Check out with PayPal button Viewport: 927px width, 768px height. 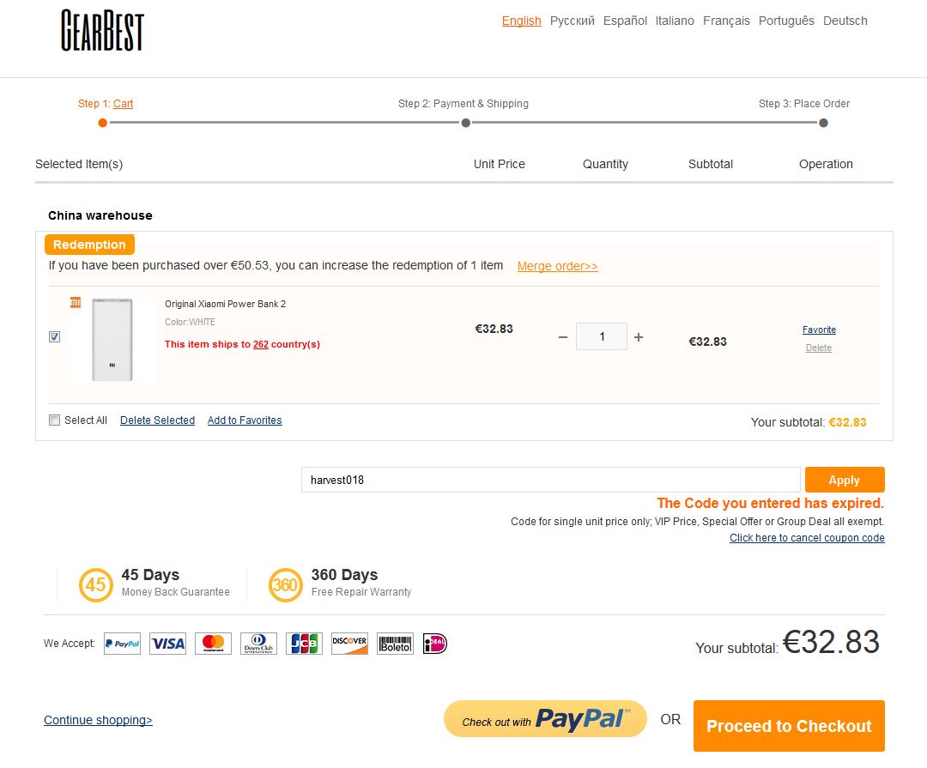545,719
